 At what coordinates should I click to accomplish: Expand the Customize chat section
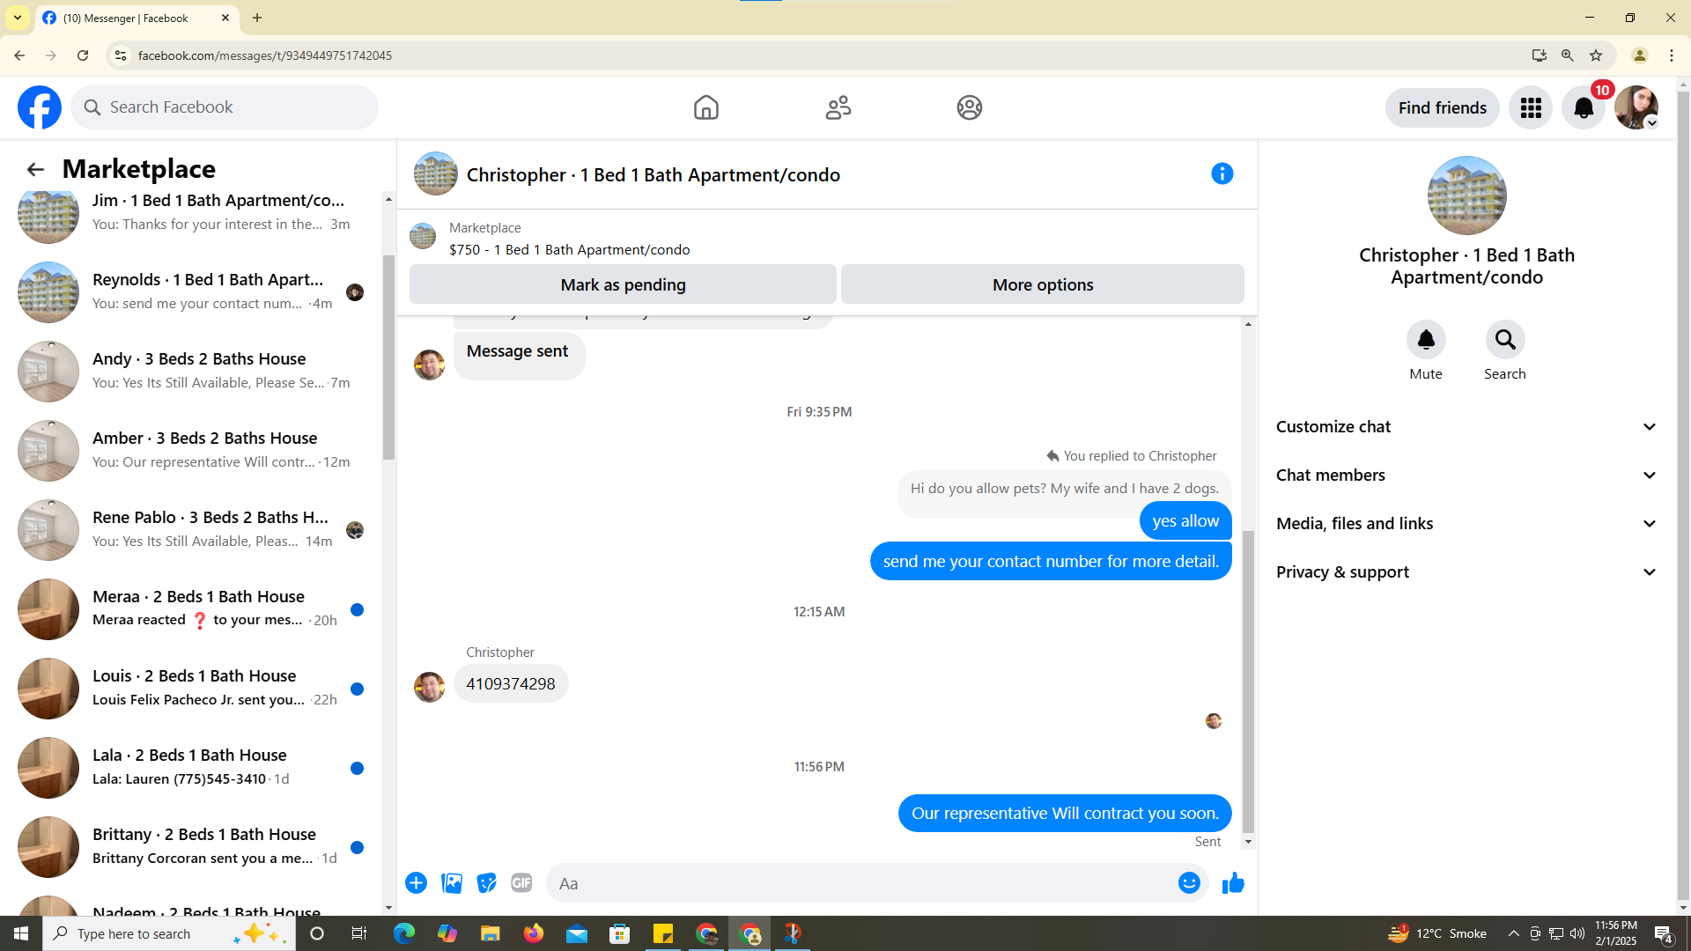(x=1466, y=426)
